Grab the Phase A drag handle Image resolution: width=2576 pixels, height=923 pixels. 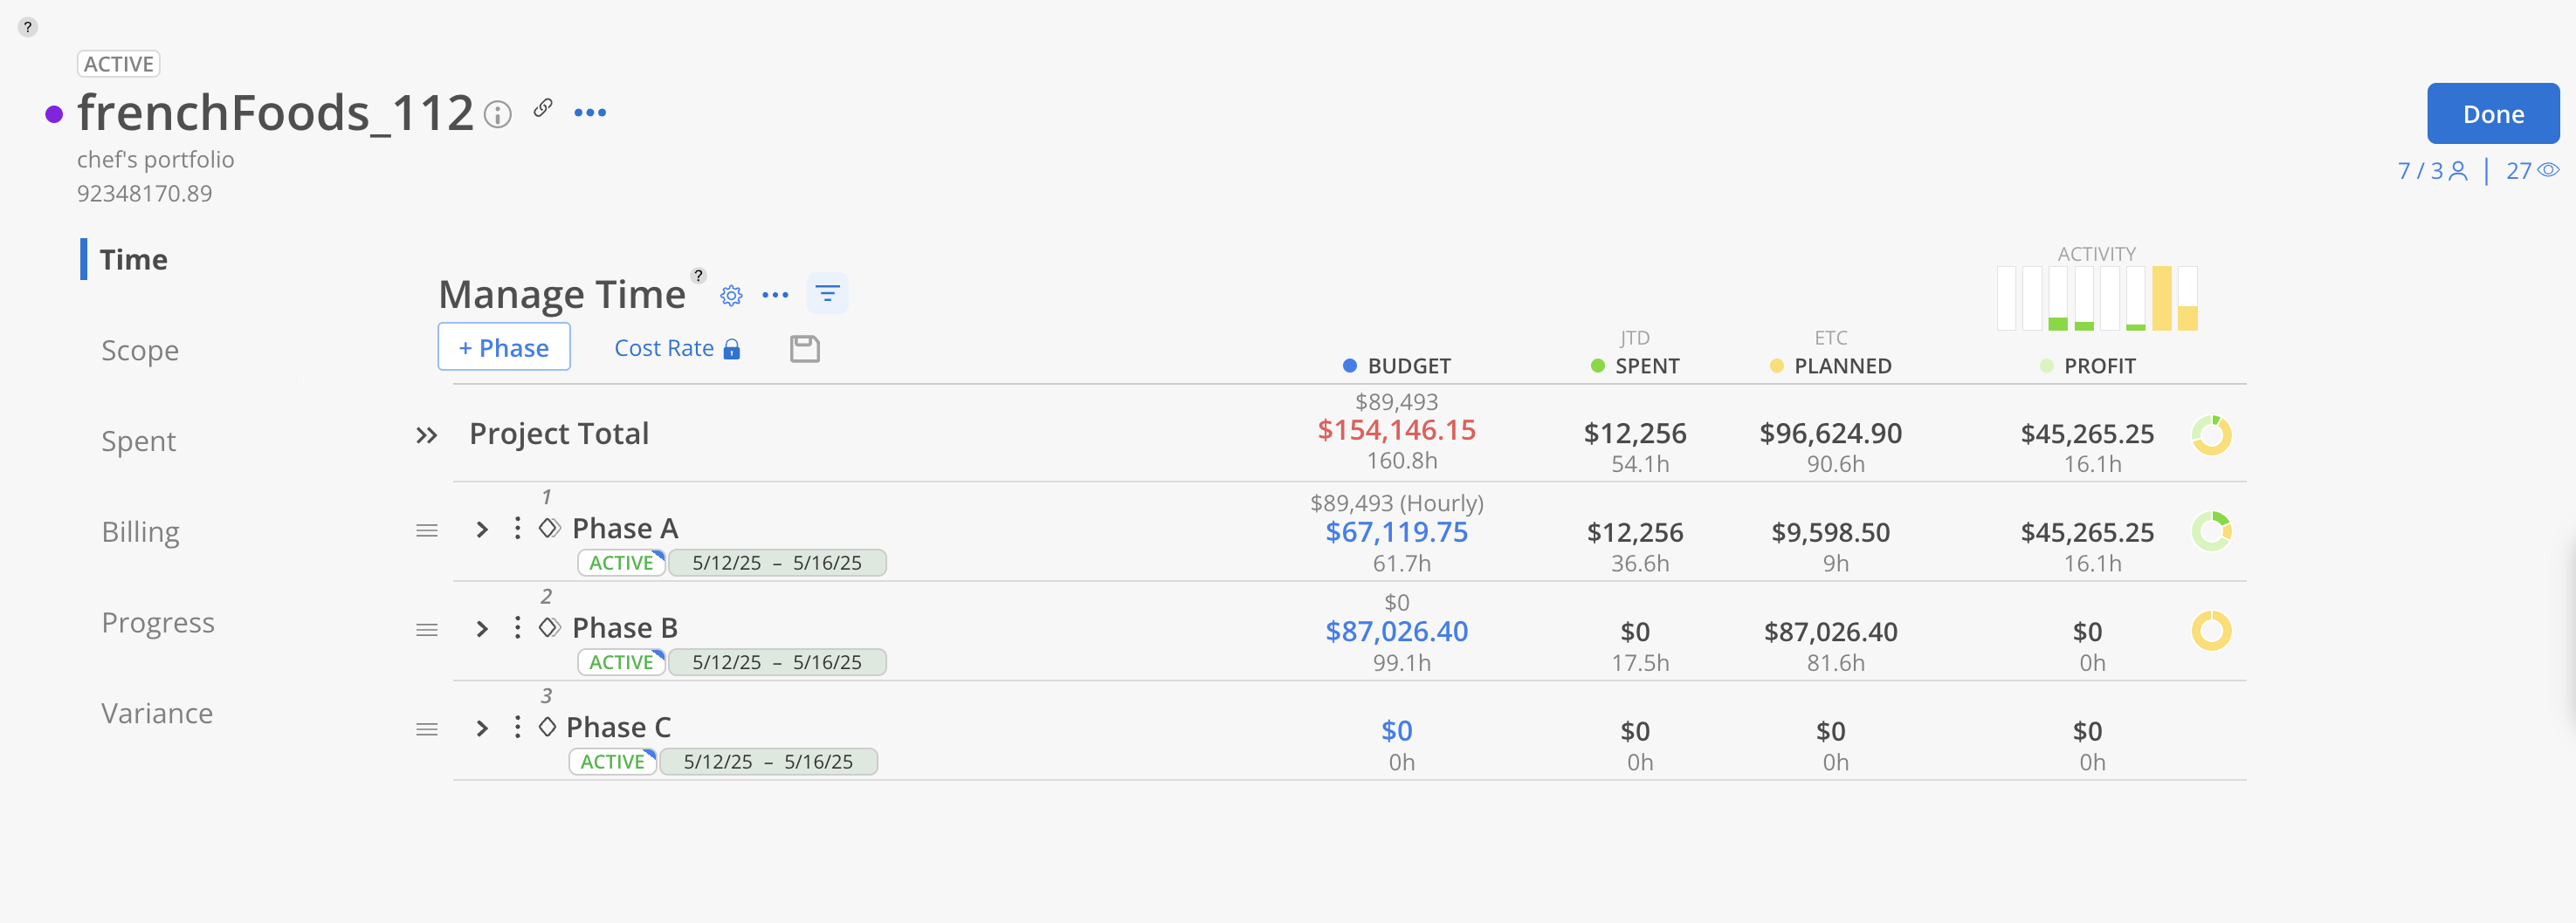tap(427, 530)
